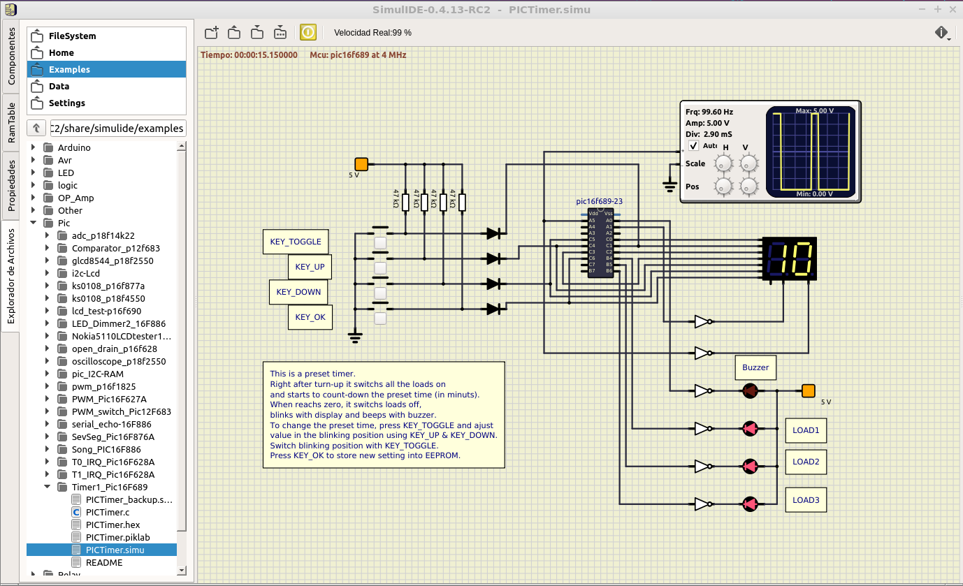
Task: Expand the Avr folder
Action: click(33, 160)
